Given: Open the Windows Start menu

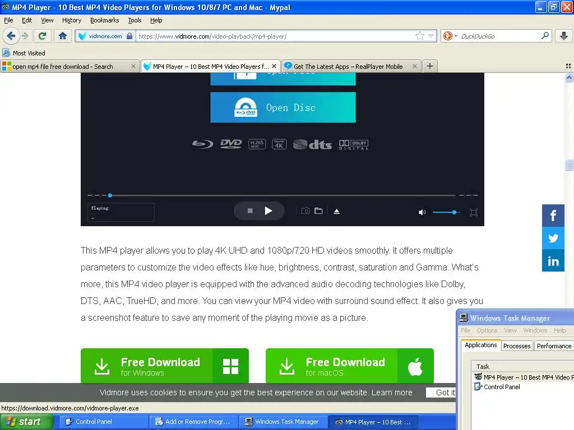Looking at the screenshot, I should [26, 422].
